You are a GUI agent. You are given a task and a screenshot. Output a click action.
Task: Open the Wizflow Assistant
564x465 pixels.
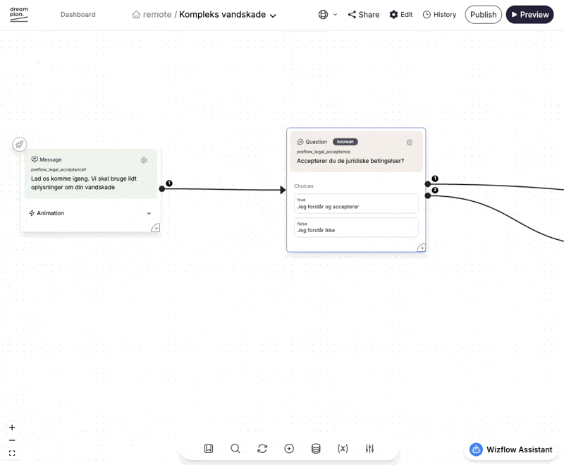[x=510, y=449]
